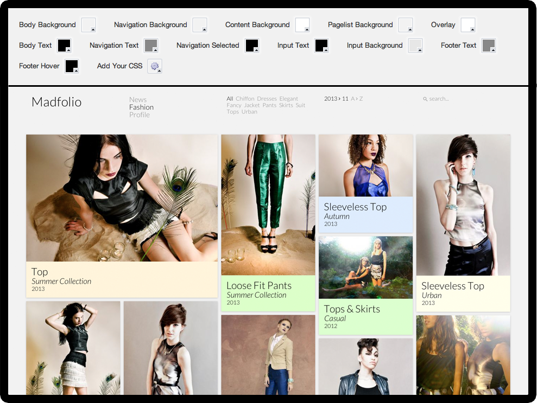Filter by the Dresses tag
The height and width of the screenshot is (403, 537).
point(267,99)
